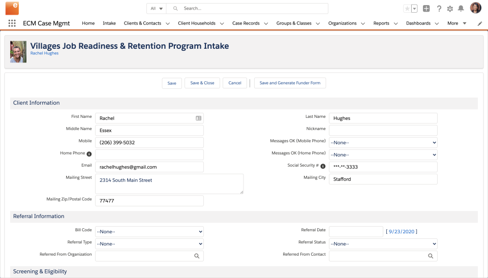The image size is (488, 278).
Task: Click the Home Phone info icon
Action: [x=89, y=153]
